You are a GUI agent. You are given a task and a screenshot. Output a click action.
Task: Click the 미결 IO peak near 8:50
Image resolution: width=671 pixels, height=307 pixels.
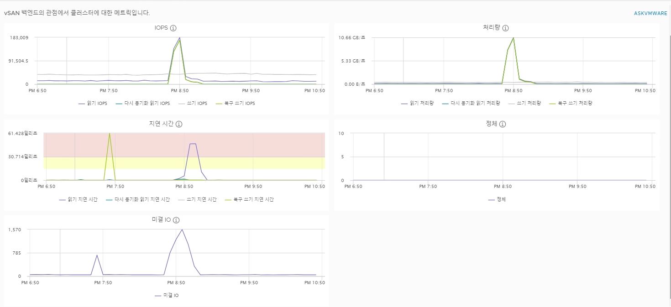[182, 230]
